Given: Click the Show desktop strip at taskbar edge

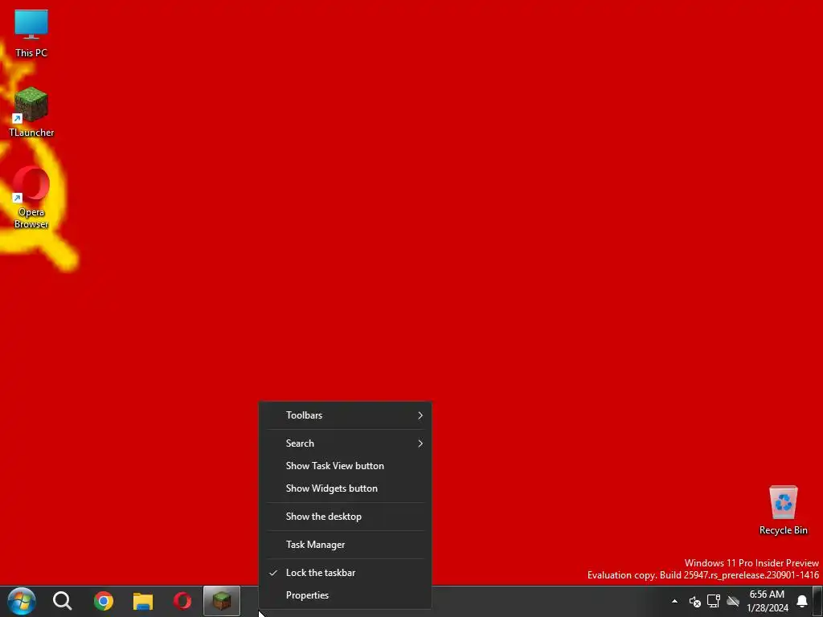Looking at the screenshot, I should [x=817, y=601].
